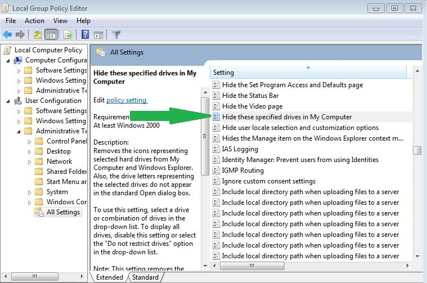Expand the Desktop tree node
The height and width of the screenshot is (283, 427).
tap(29, 152)
